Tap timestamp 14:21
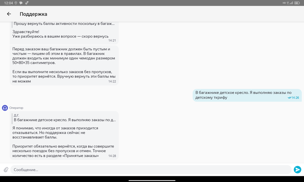Image resolution: width=304 pixels, height=182 pixels. click(x=112, y=40)
